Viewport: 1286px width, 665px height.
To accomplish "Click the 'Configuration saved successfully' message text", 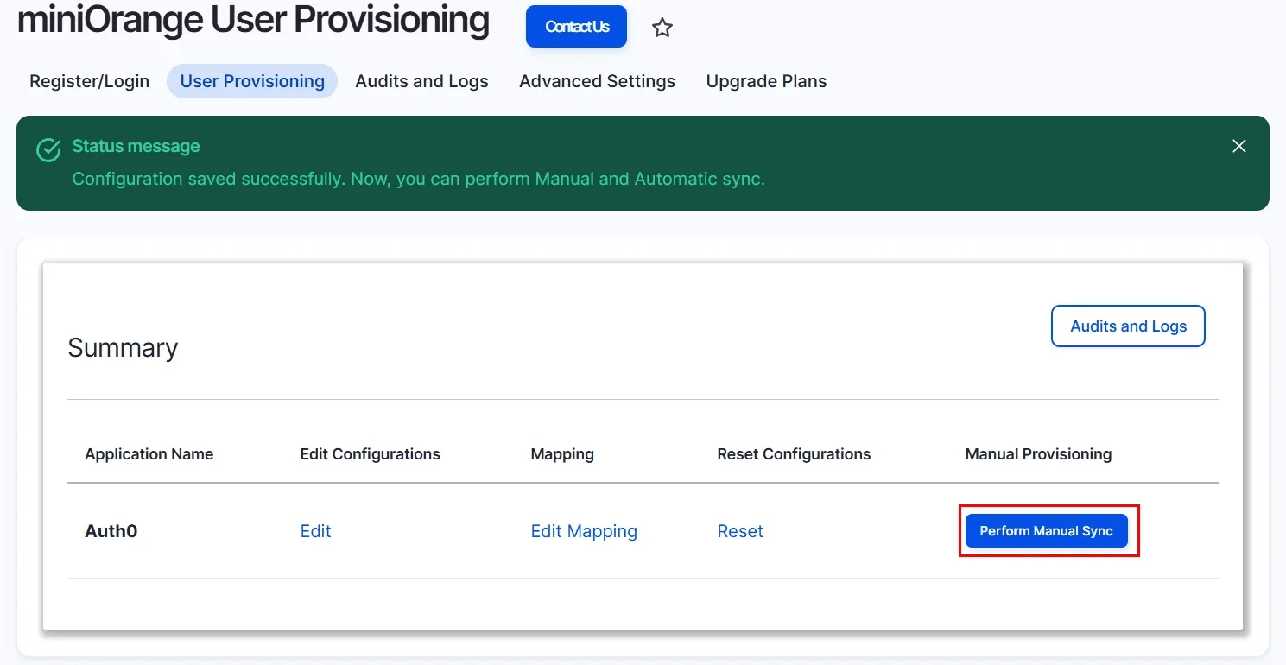I will click(419, 179).
